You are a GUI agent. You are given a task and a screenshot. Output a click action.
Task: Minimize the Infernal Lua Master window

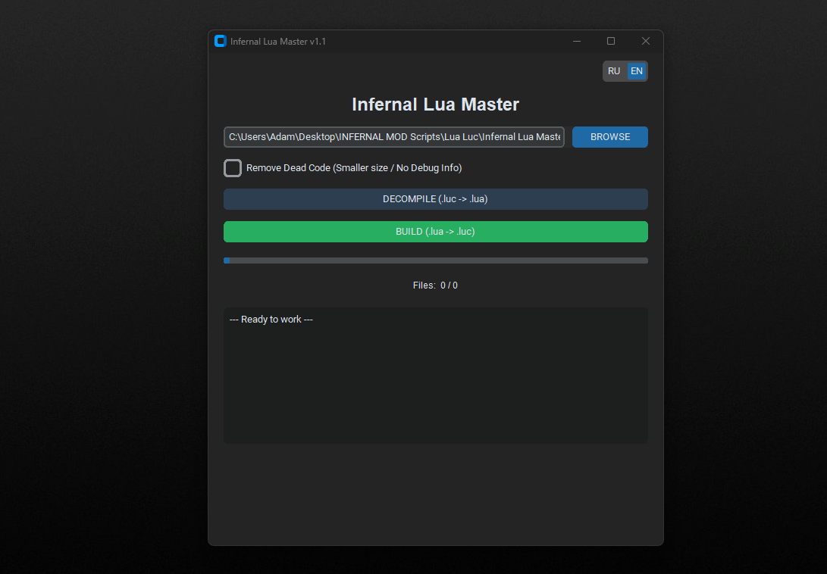click(576, 41)
